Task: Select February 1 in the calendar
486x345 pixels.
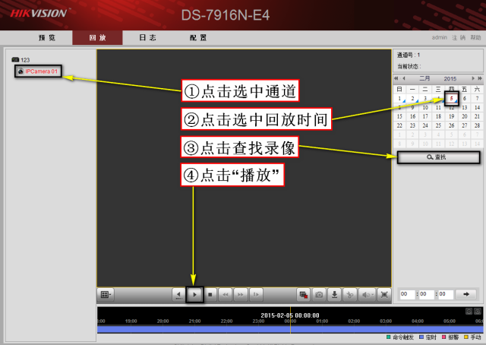Action: [x=400, y=99]
